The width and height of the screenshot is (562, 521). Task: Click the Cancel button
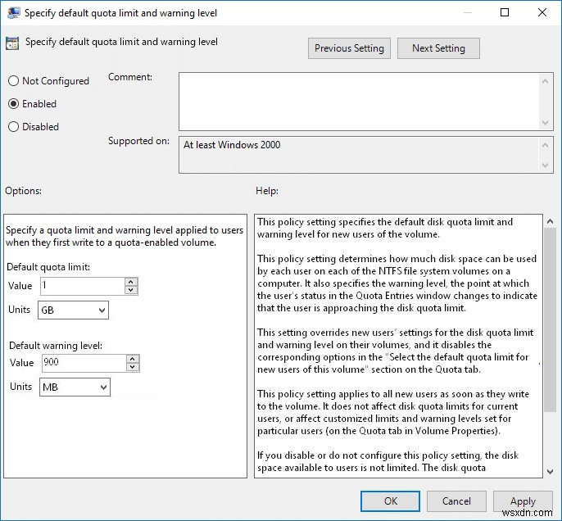tap(456, 501)
